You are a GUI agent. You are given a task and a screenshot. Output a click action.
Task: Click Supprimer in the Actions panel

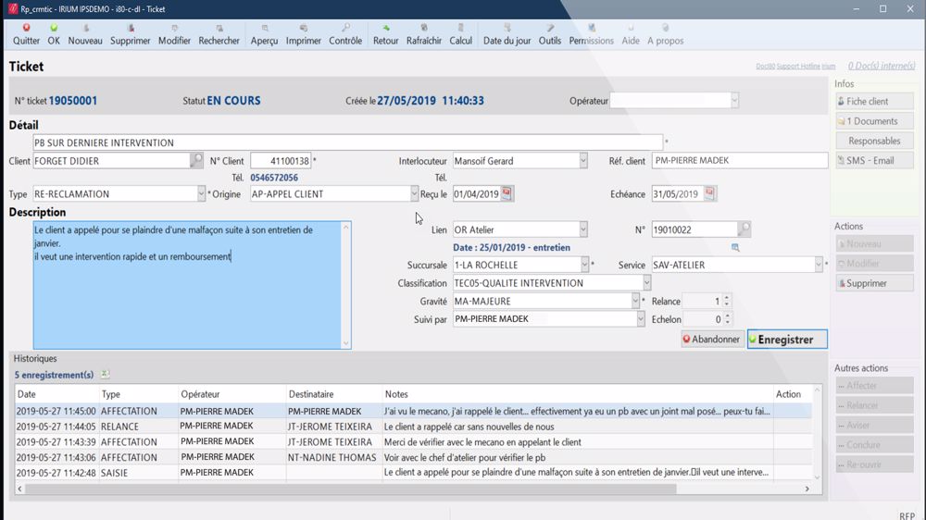(x=875, y=283)
